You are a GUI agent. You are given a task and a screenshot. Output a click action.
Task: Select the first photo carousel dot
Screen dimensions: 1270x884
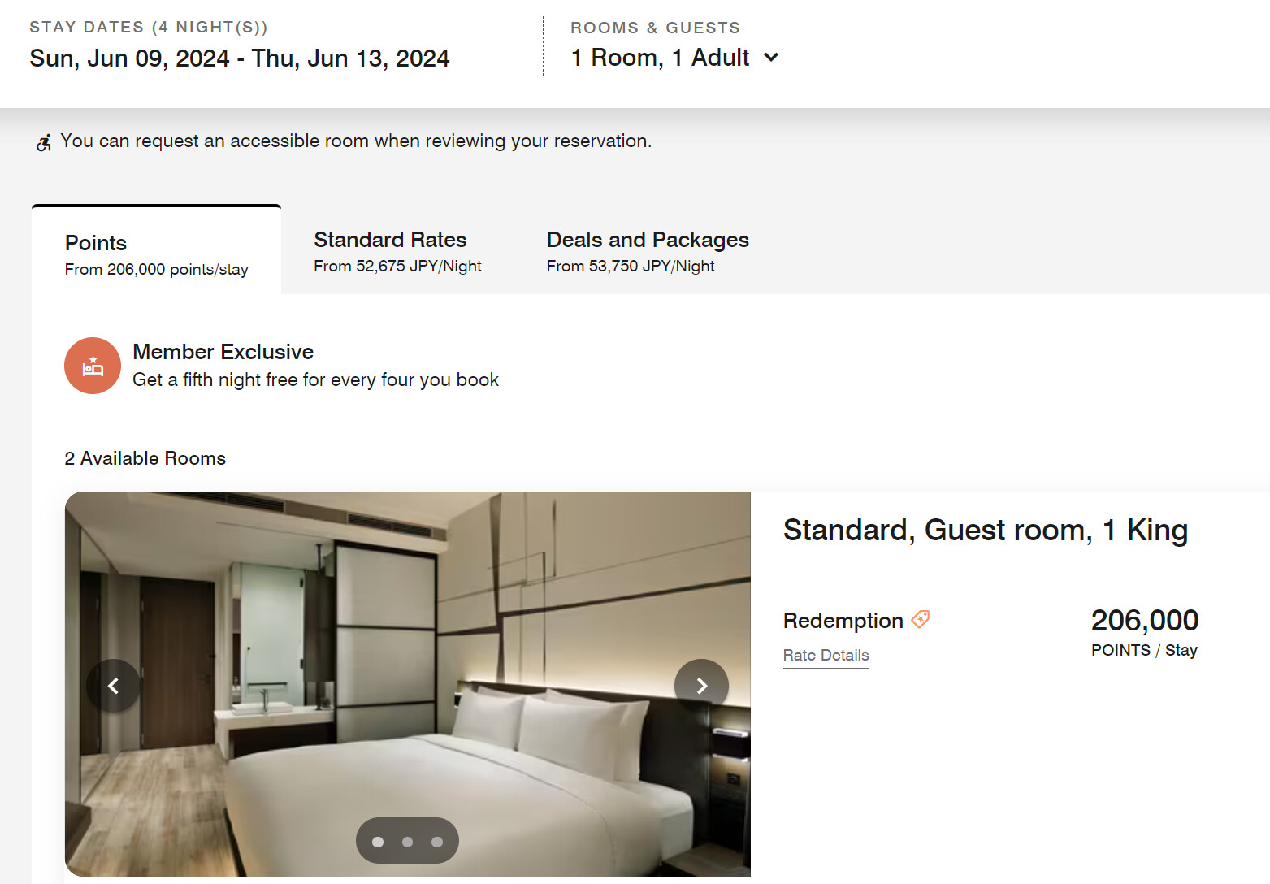(378, 842)
